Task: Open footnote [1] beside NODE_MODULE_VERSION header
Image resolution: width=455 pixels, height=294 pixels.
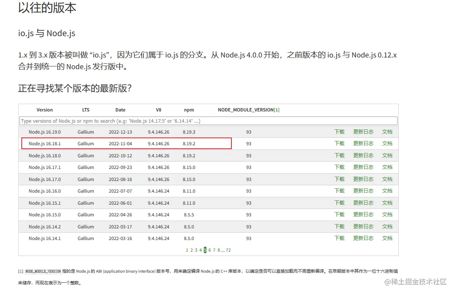Action: (276, 110)
